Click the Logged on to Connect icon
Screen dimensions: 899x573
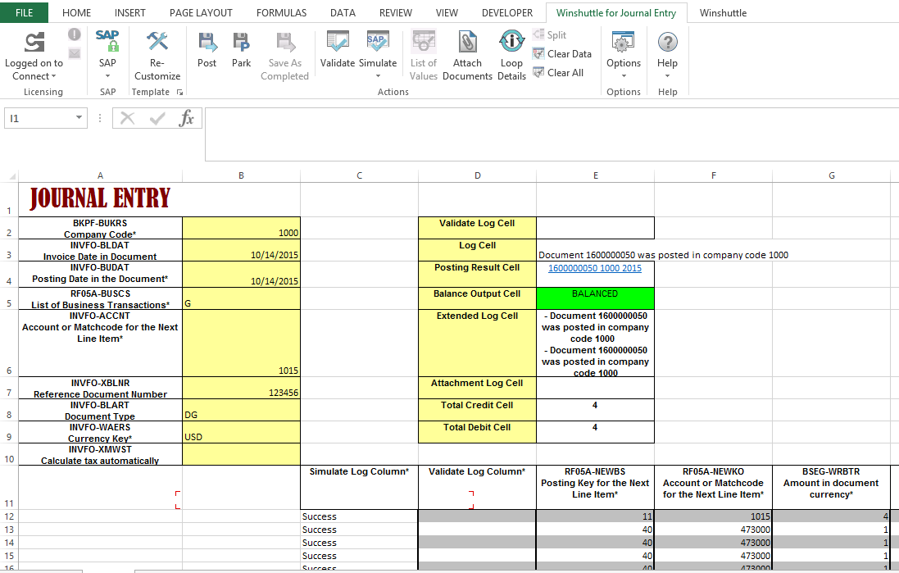click(x=34, y=42)
